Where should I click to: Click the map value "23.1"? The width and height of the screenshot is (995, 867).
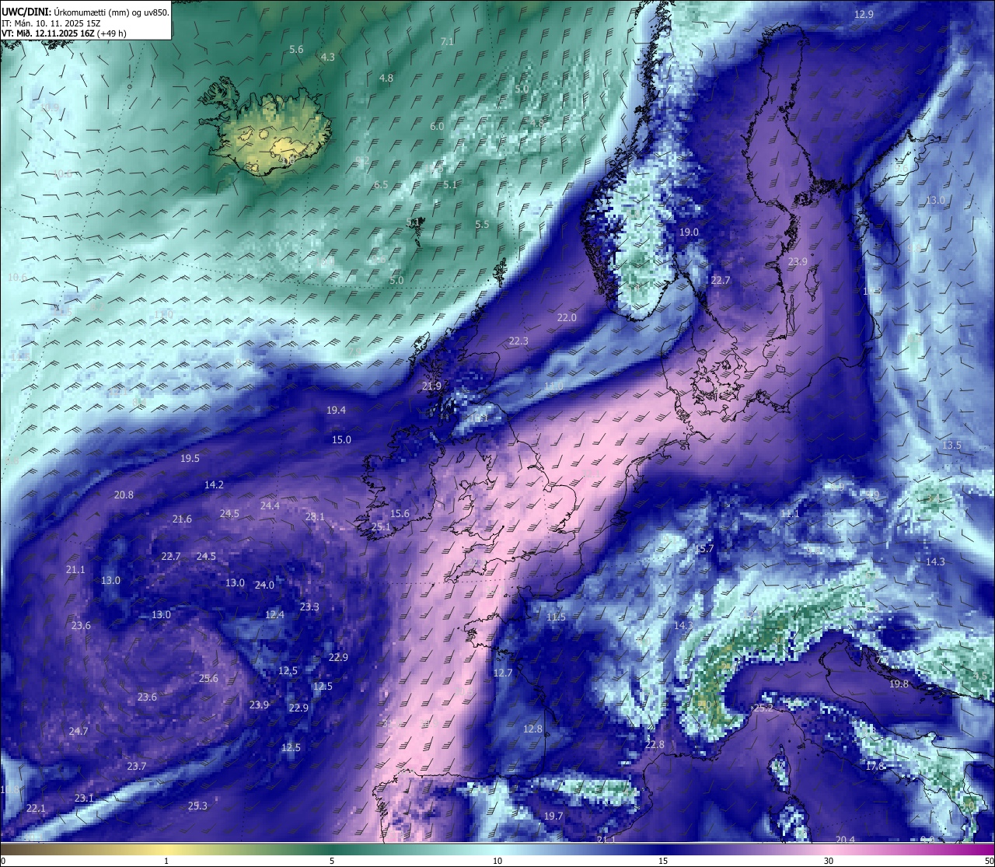84,799
